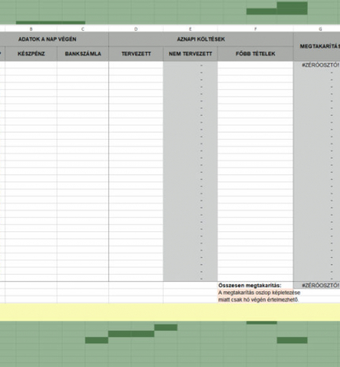Select the NEM TERVEZETT header cell
This screenshot has height=367, width=340.
coord(191,54)
